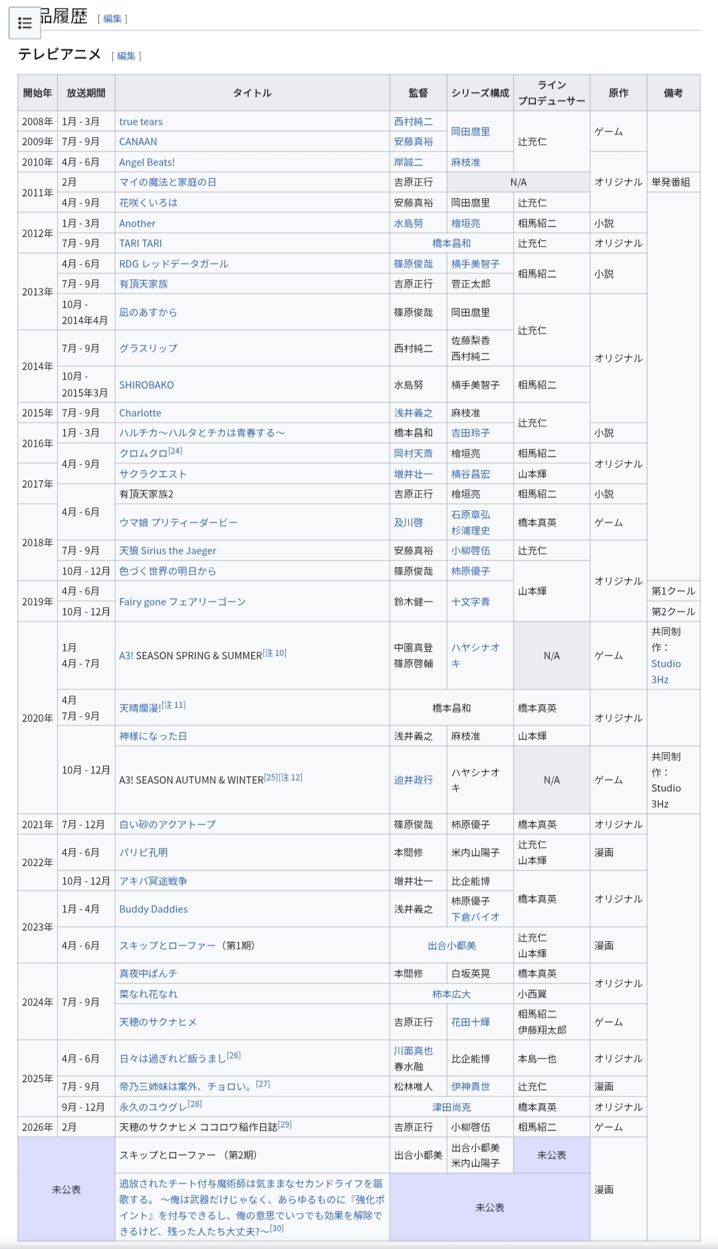Image resolution: width=718 pixels, height=1249 pixels.
Task: Click footnote reference [24] next to クロムクロ
Action: (175, 451)
